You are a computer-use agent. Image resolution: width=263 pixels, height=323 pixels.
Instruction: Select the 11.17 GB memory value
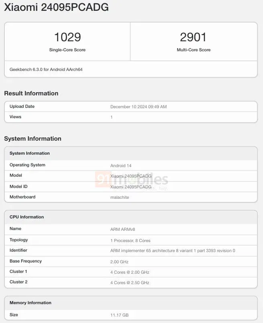[x=119, y=315]
